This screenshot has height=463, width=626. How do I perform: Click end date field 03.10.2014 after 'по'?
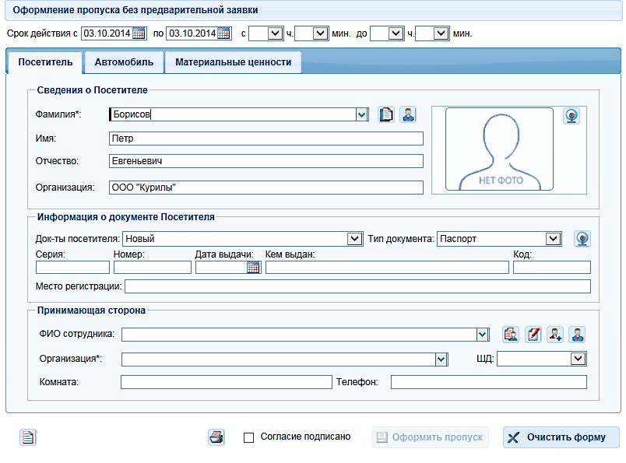click(x=192, y=33)
